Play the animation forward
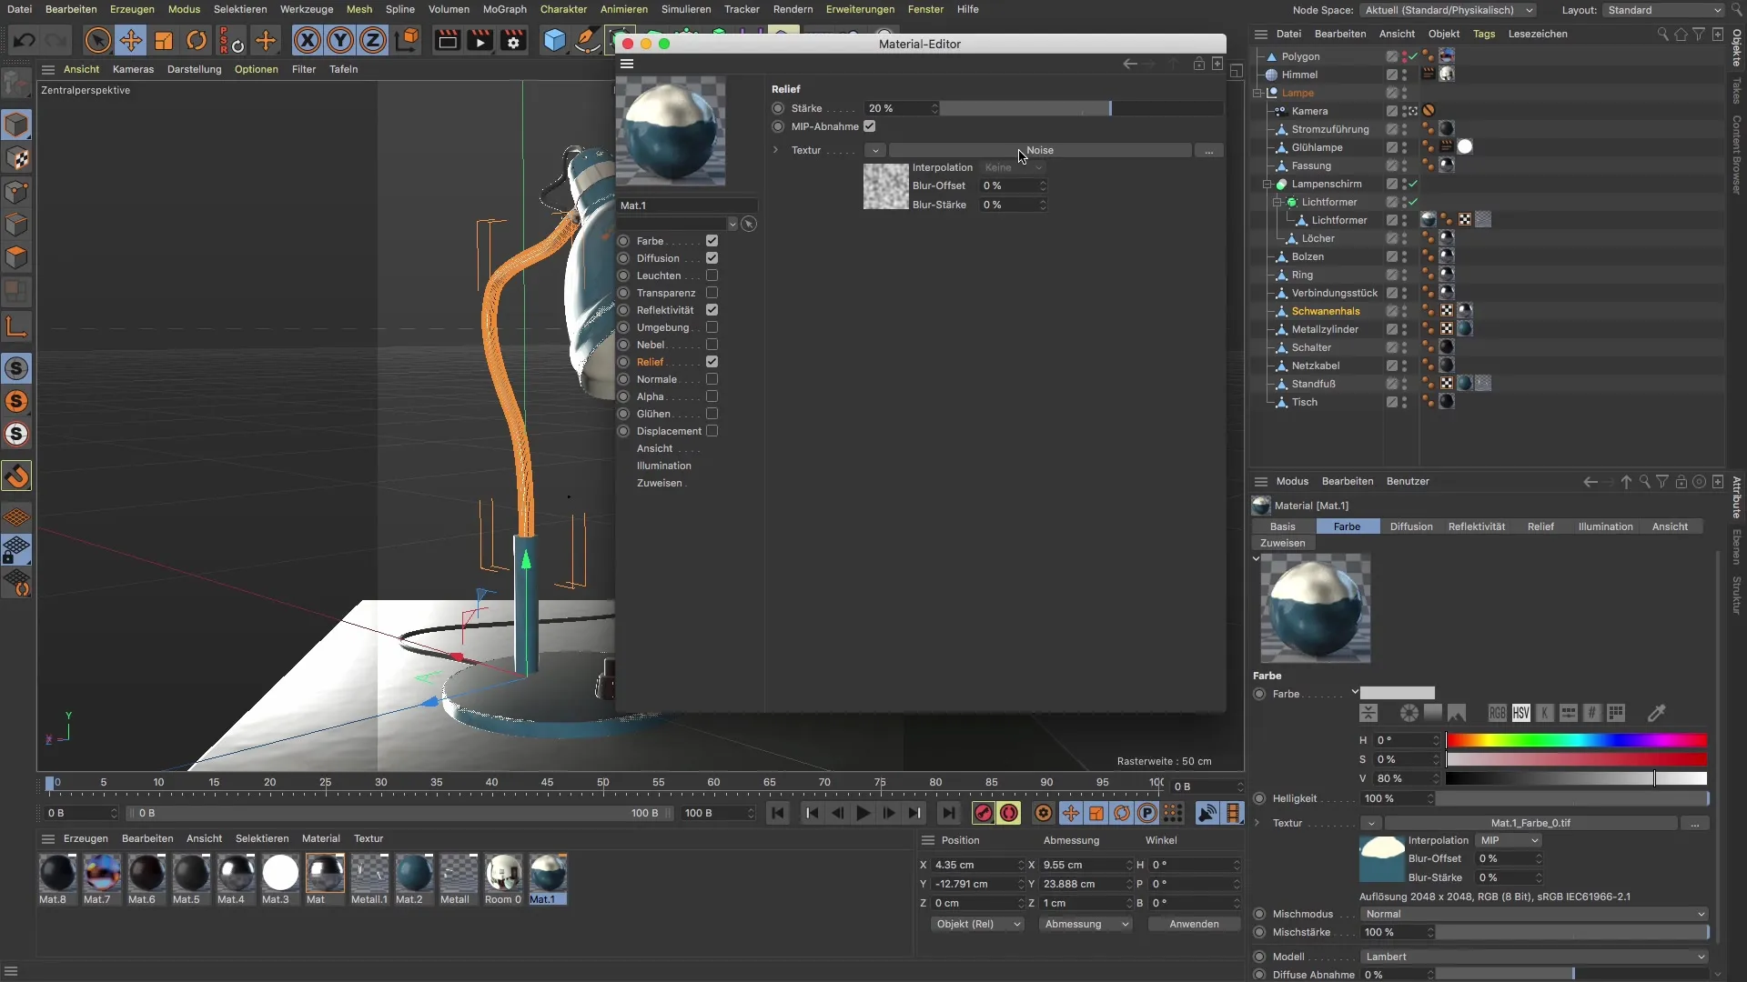The image size is (1747, 982). pos(863,814)
